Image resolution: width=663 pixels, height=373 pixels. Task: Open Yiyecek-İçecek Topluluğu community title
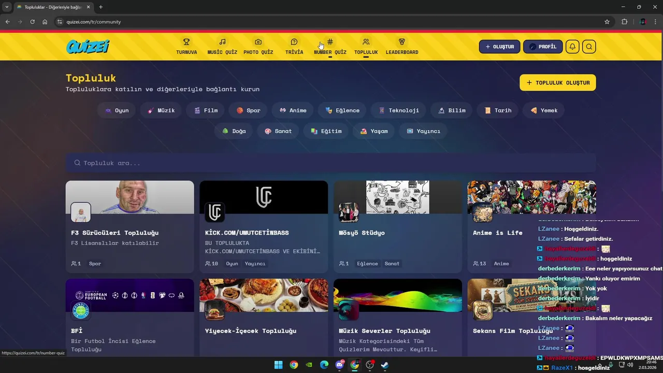click(x=251, y=331)
